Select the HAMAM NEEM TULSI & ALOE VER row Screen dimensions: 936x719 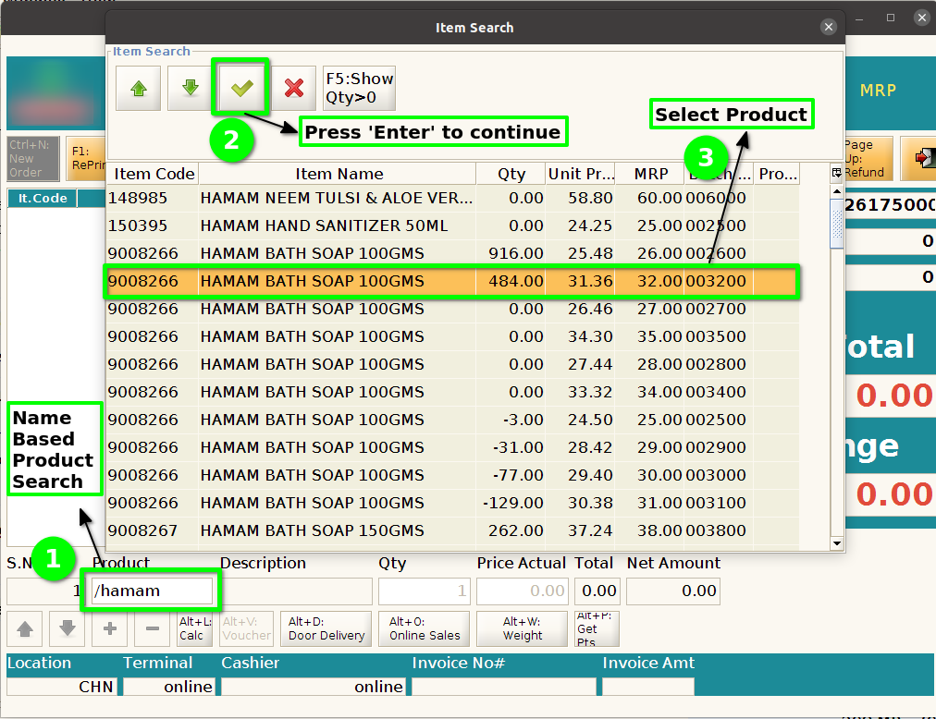click(x=452, y=198)
